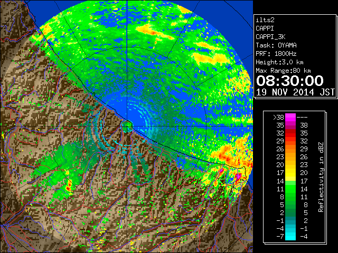Click the "Reflectivity in dBZ" legend title
This screenshot has width=338, height=253.
[x=321, y=177]
